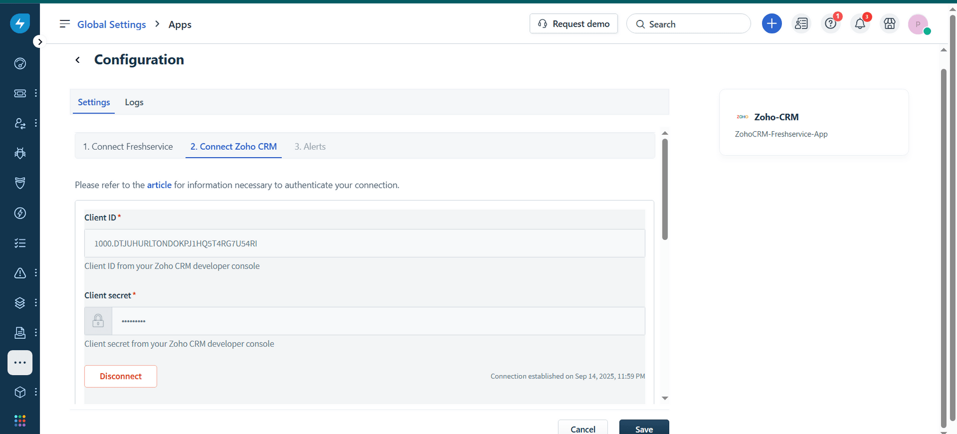The height and width of the screenshot is (434, 957).
Task: Open the kebab menu next to cube icon
Action: [x=36, y=392]
